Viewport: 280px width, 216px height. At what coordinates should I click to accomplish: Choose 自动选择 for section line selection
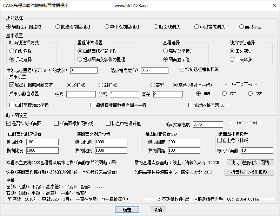[x=12, y=51]
